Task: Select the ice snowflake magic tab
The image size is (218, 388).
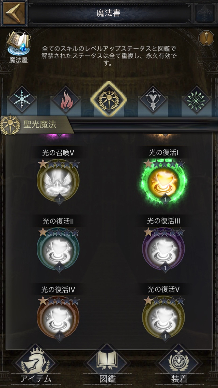Action: pos(22,99)
